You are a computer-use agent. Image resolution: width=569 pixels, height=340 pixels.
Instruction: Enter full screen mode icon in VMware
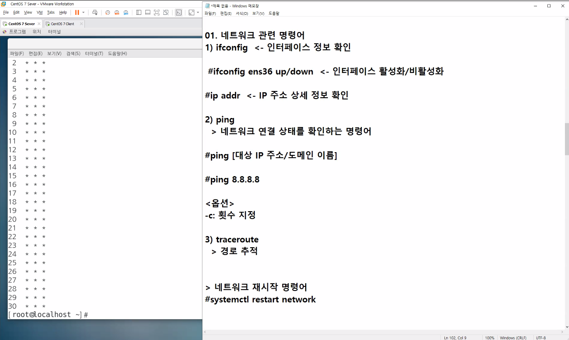[x=157, y=13]
